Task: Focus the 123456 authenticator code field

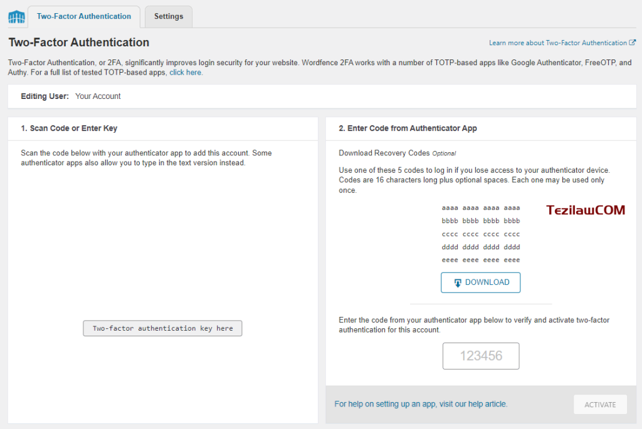Action: tap(481, 356)
